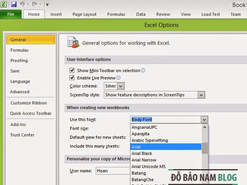Select Formulas in the options sidebar
Image resolution: width=247 pixels, height=185 pixels.
coord(31,50)
